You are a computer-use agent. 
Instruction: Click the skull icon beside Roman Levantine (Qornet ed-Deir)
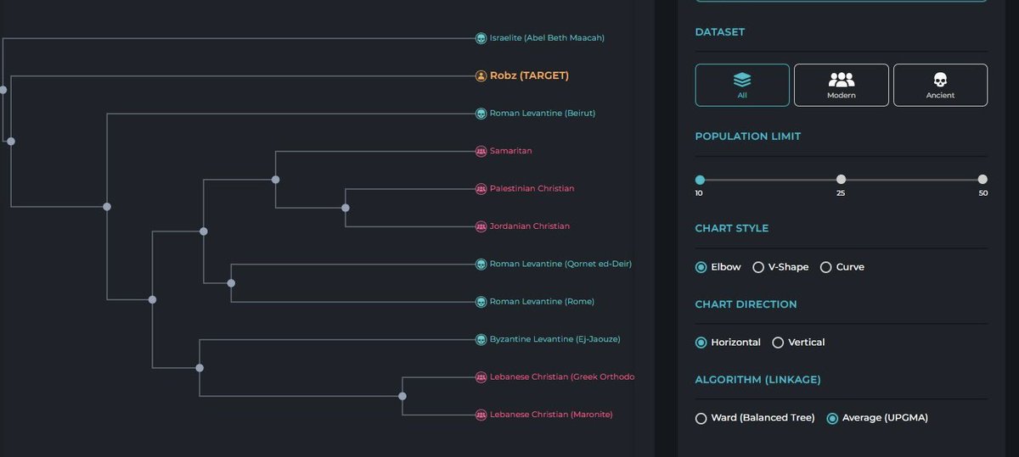pos(481,264)
